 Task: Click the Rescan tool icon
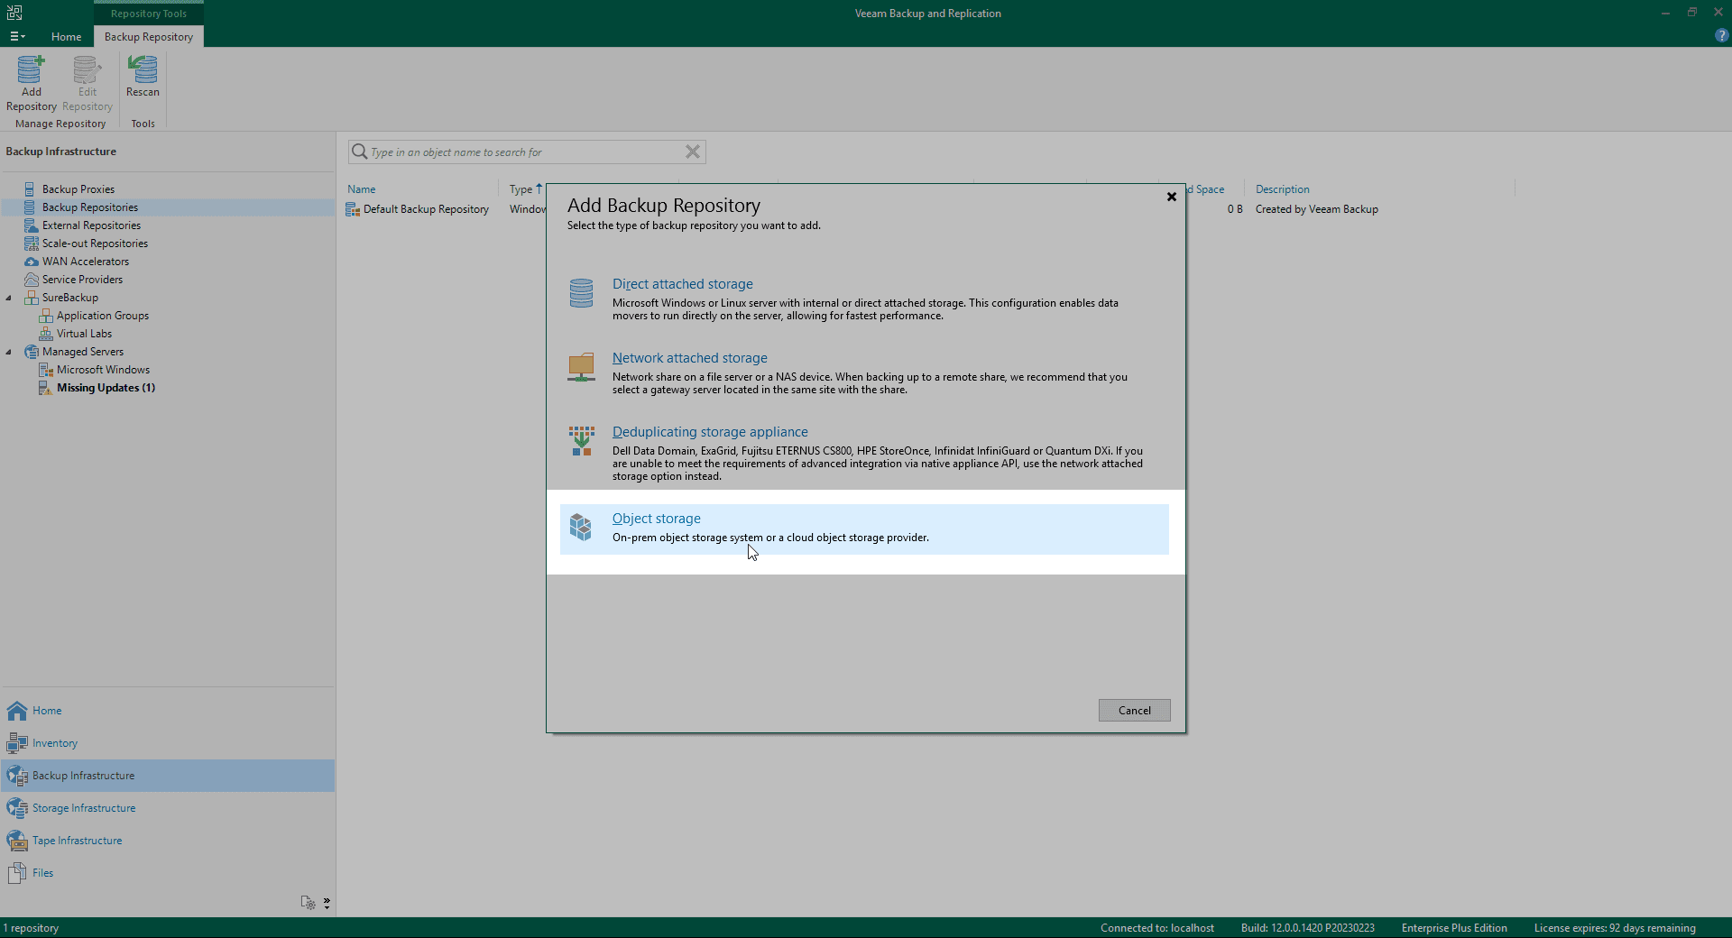(x=143, y=70)
